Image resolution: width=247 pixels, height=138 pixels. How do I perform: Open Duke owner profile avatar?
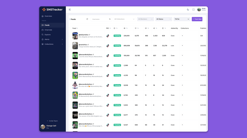coord(199,10)
